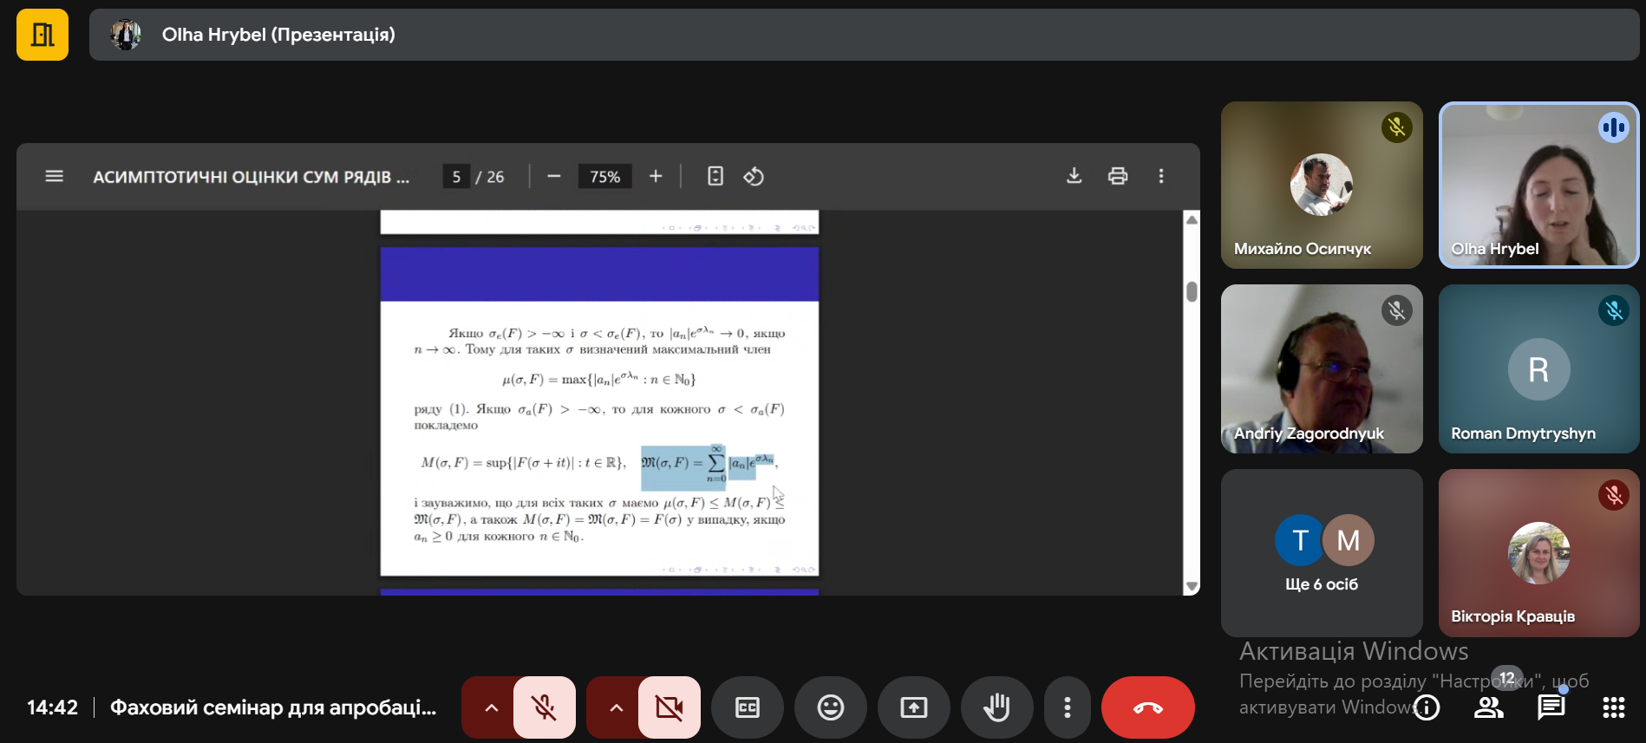Open the PDF sidebar hamburger menu
Screen dimensions: 1646x743
pos(54,177)
